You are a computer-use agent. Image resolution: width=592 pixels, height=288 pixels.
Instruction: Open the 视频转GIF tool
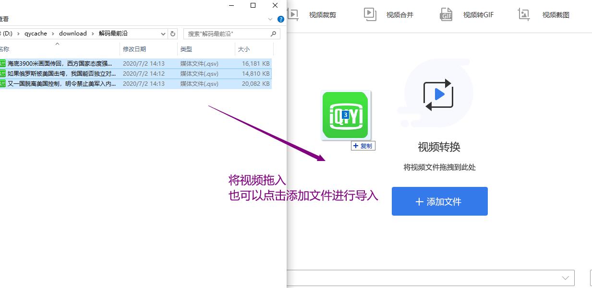[467, 14]
